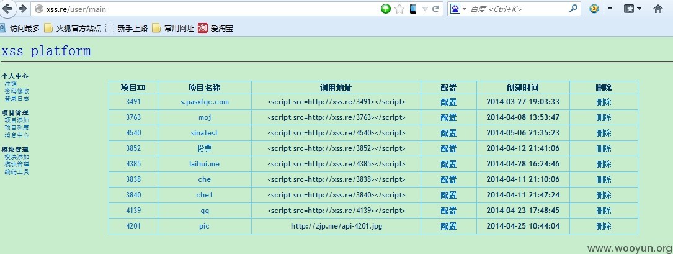Open the 常用网址 bookmark folder
The image size is (673, 254).
coord(173,29)
